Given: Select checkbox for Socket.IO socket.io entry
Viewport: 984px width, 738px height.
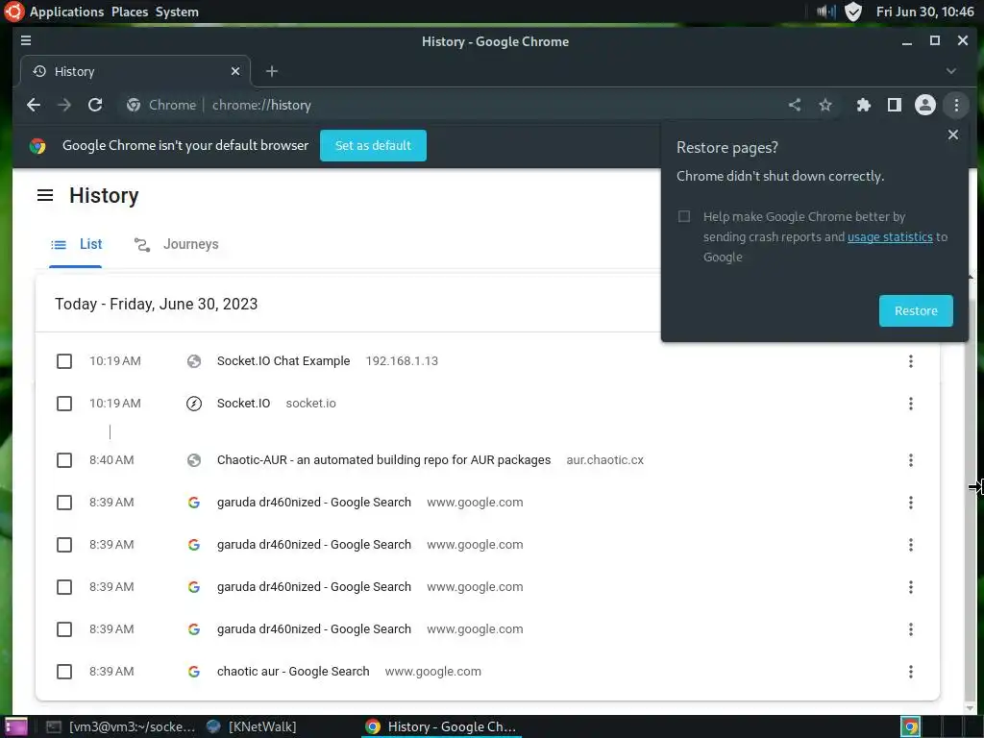Looking at the screenshot, I should pyautogui.click(x=64, y=404).
